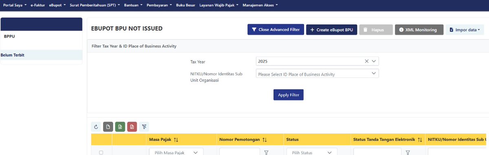Click the gray document export icon
Screen dimensions: 489x155
tap(108, 127)
